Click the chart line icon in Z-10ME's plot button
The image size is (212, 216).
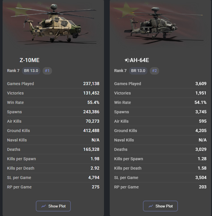pos(43,206)
